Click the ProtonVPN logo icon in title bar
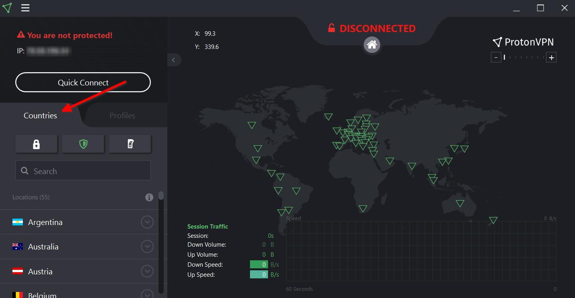This screenshot has height=298, width=575. point(7,8)
